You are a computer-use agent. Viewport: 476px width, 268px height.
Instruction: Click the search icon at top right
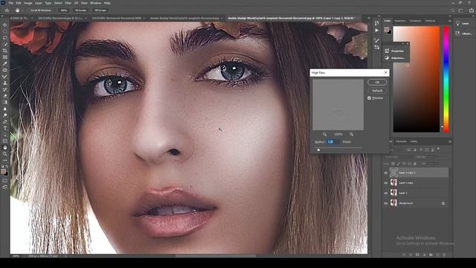(x=453, y=10)
